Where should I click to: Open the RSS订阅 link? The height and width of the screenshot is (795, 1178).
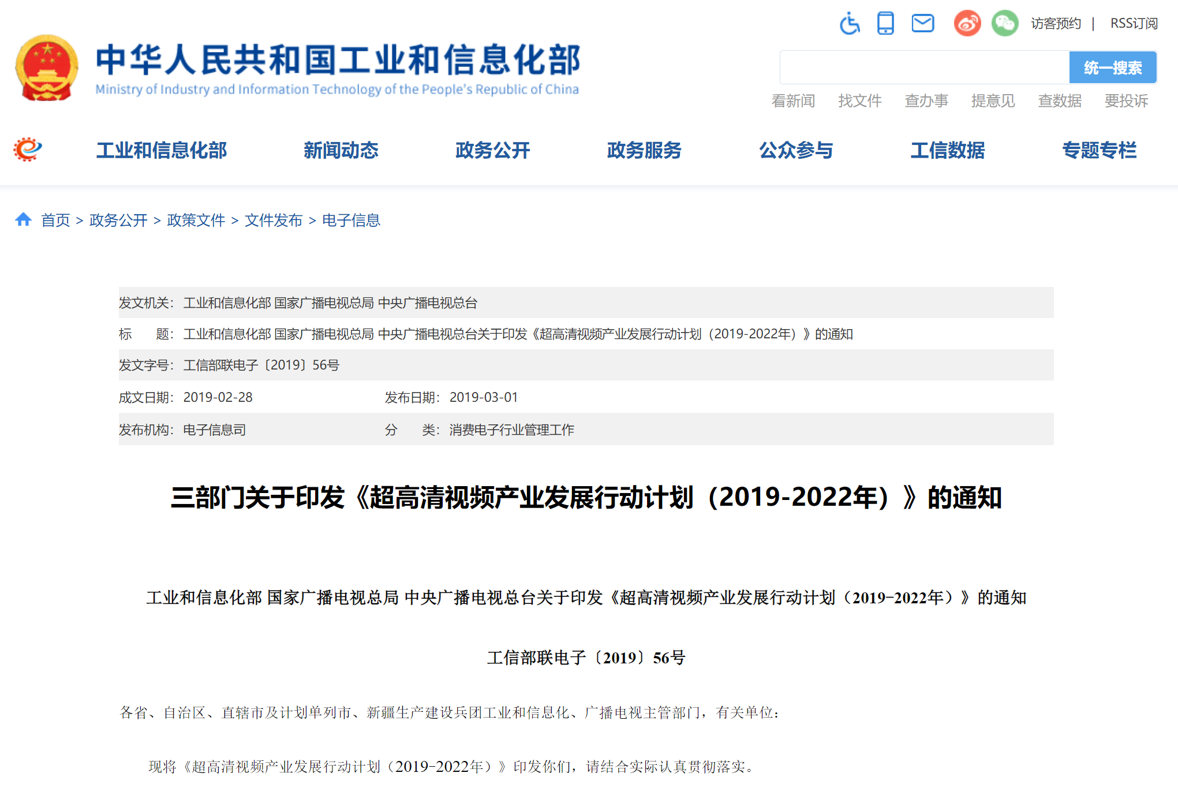[x=1134, y=24]
